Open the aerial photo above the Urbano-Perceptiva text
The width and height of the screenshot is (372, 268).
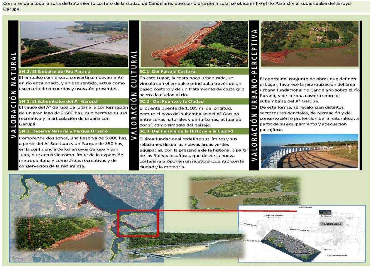310,44
